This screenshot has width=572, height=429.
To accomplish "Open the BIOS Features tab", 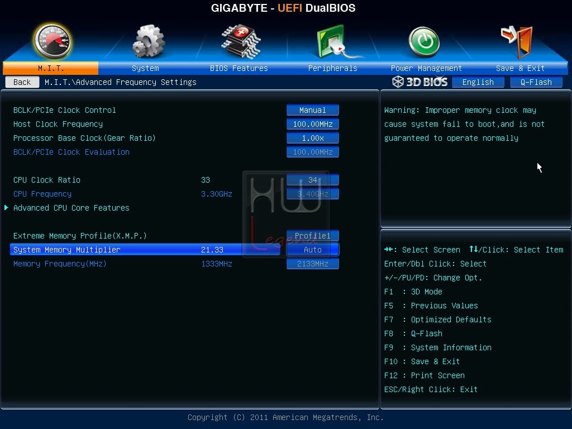I will [x=239, y=68].
